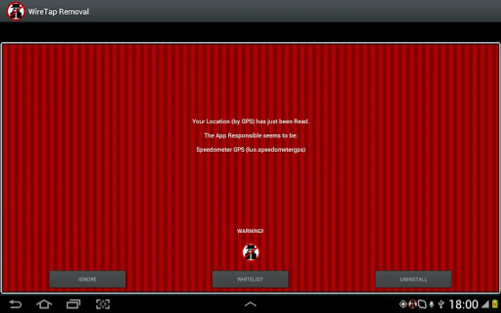Screen dimensions: 501x313
Task: Tap the WireTap notification icon in status bar
Action: tap(413, 305)
